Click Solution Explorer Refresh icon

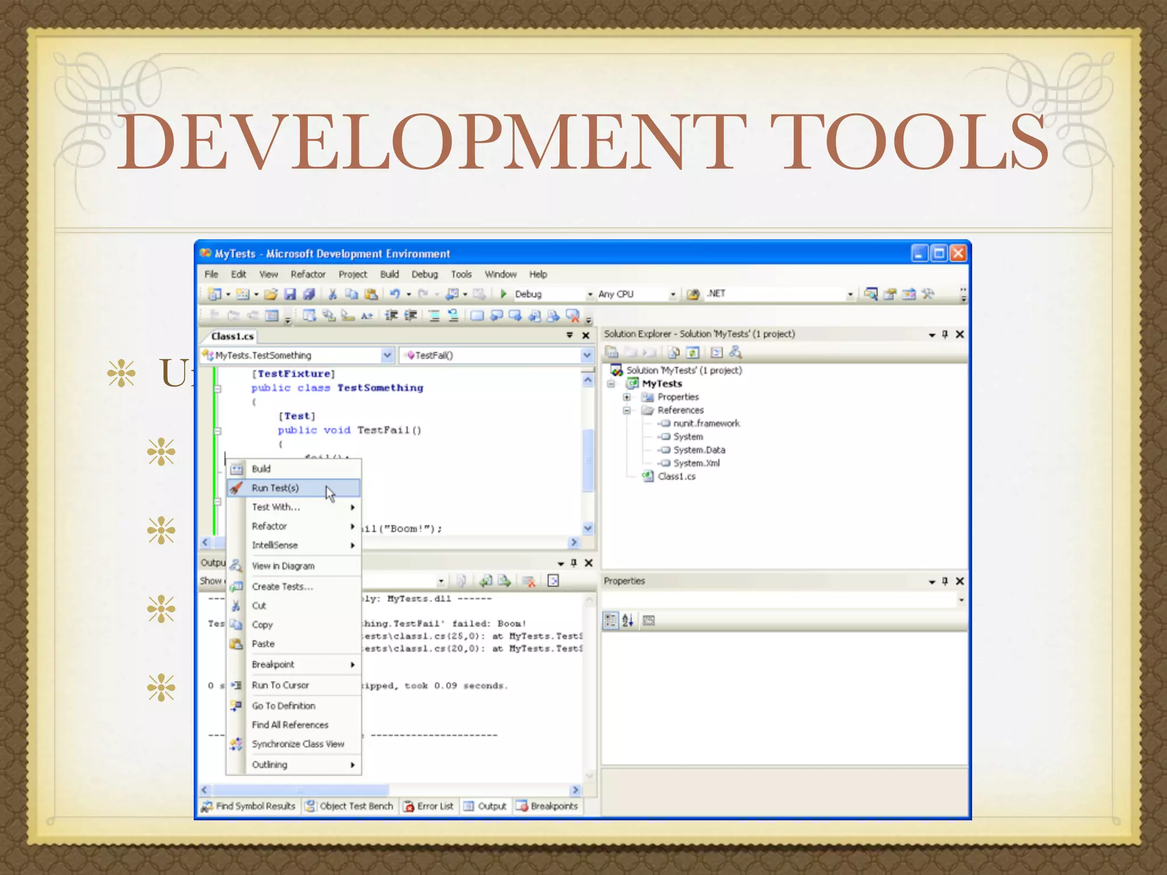(x=692, y=352)
